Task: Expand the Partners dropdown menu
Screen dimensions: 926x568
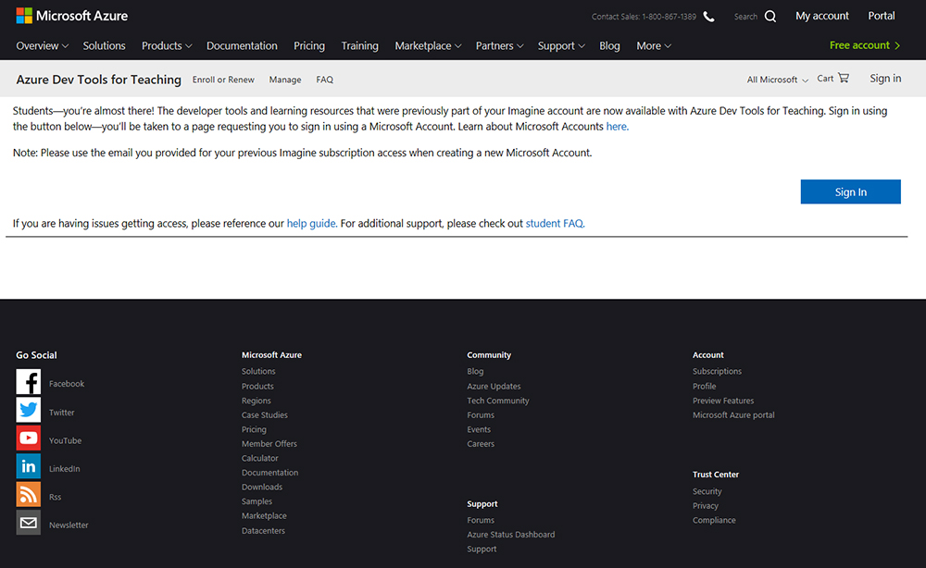Action: coord(500,46)
